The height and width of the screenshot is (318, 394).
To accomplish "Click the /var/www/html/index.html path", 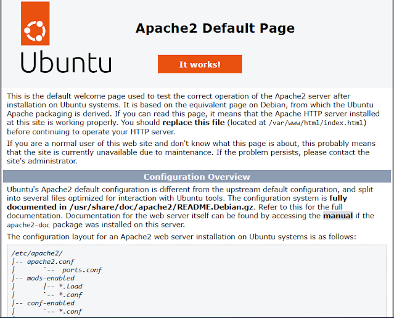I will point(316,123).
